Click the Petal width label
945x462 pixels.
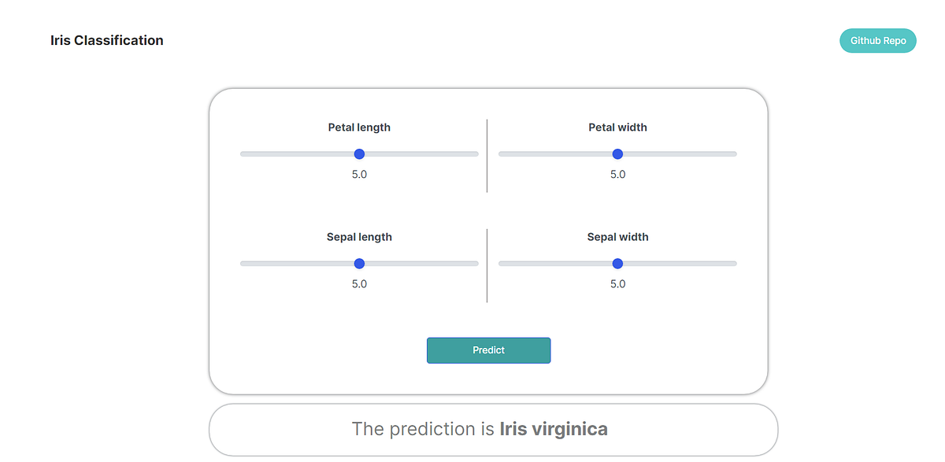point(617,127)
